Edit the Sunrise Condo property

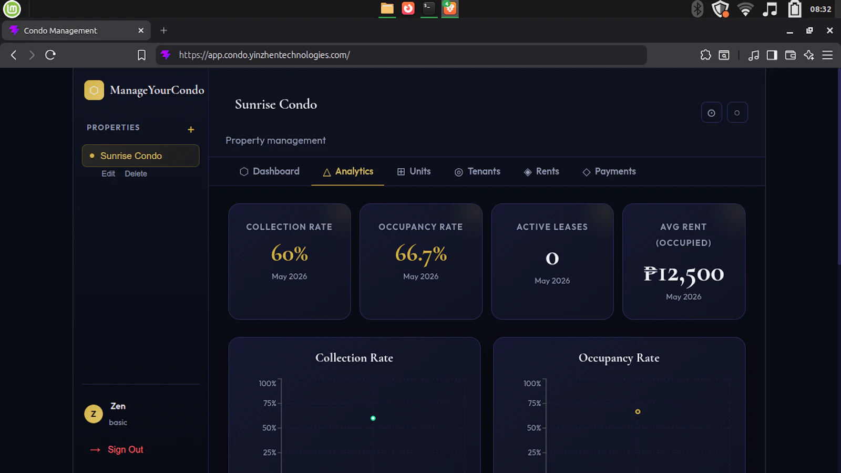point(108,173)
